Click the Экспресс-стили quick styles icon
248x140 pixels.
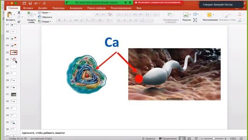(227, 15)
